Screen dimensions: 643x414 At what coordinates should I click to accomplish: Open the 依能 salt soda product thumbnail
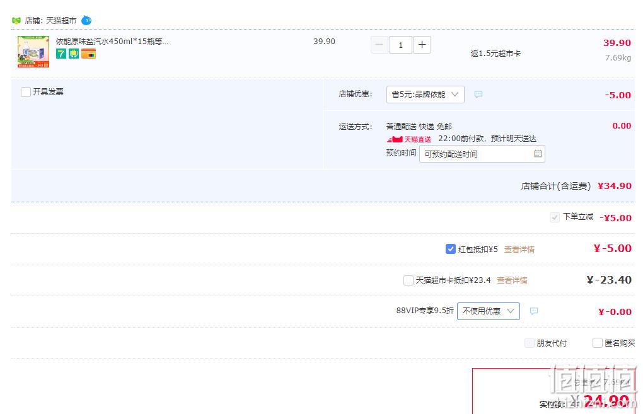[33, 52]
